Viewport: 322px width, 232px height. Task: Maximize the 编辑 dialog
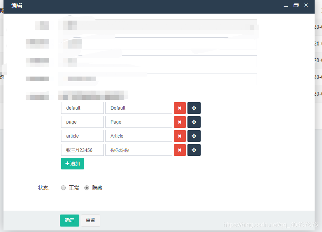coord(296,5)
